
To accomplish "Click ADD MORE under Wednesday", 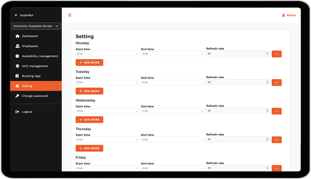I will (90, 120).
